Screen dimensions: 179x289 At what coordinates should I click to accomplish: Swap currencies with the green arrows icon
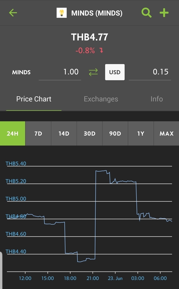(x=93, y=72)
